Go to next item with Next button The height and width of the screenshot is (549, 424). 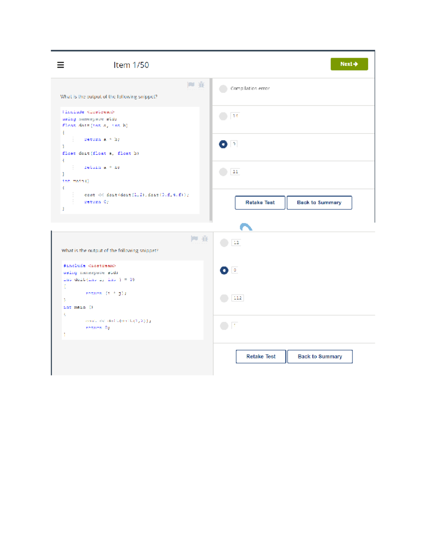click(349, 64)
